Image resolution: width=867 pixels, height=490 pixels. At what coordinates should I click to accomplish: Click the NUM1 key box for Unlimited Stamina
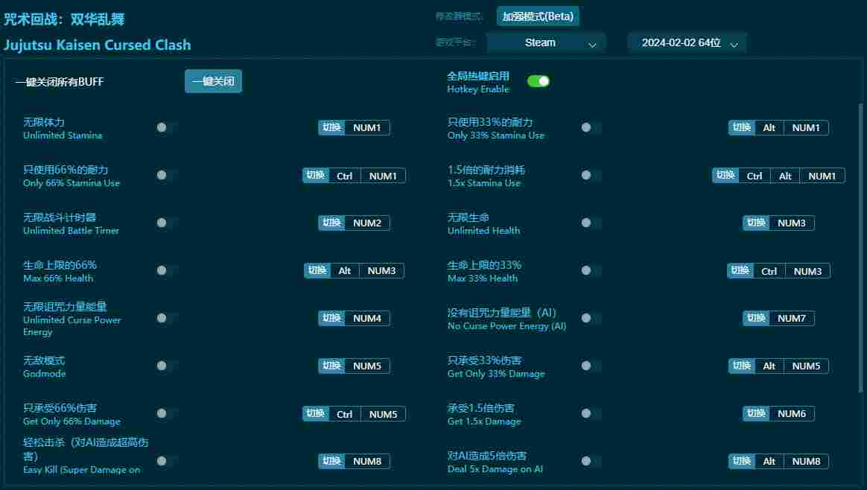click(x=367, y=127)
